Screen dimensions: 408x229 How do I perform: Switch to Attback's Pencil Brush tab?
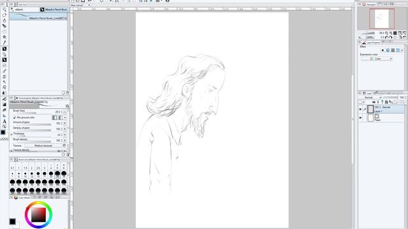tap(54, 10)
